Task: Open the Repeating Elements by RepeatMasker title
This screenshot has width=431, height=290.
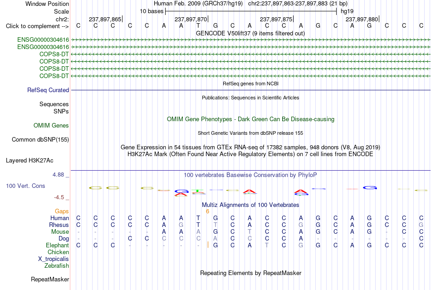Action: tap(250, 273)
